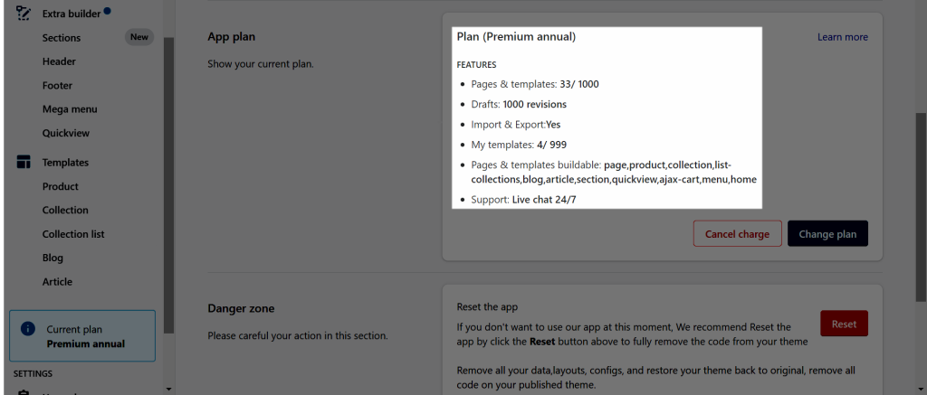Click the Change plan button
The width and height of the screenshot is (927, 395).
coord(827,234)
